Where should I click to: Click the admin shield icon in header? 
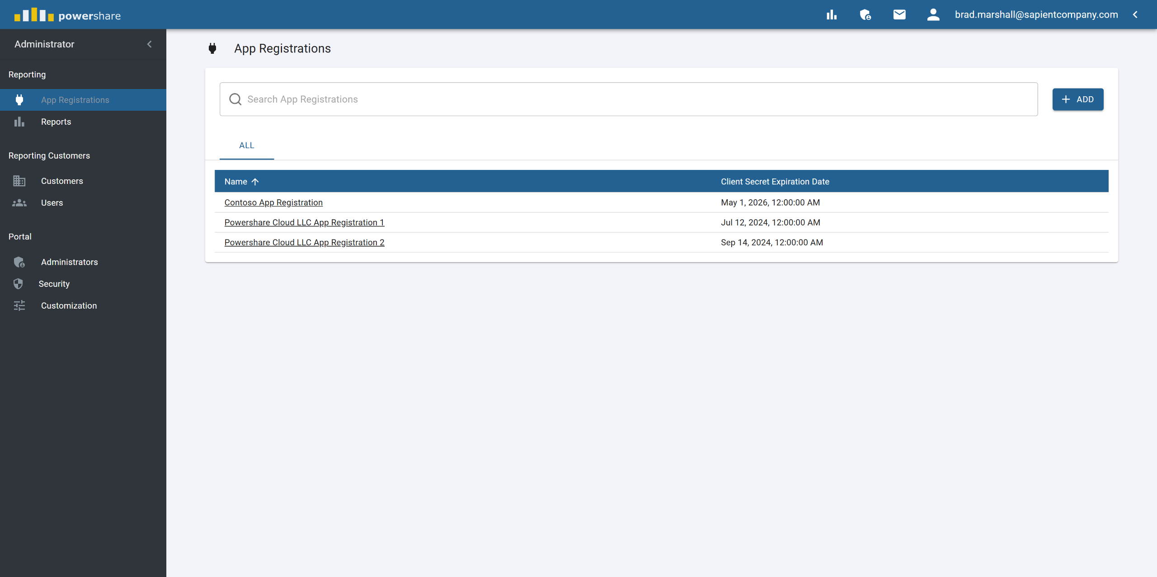pos(865,15)
